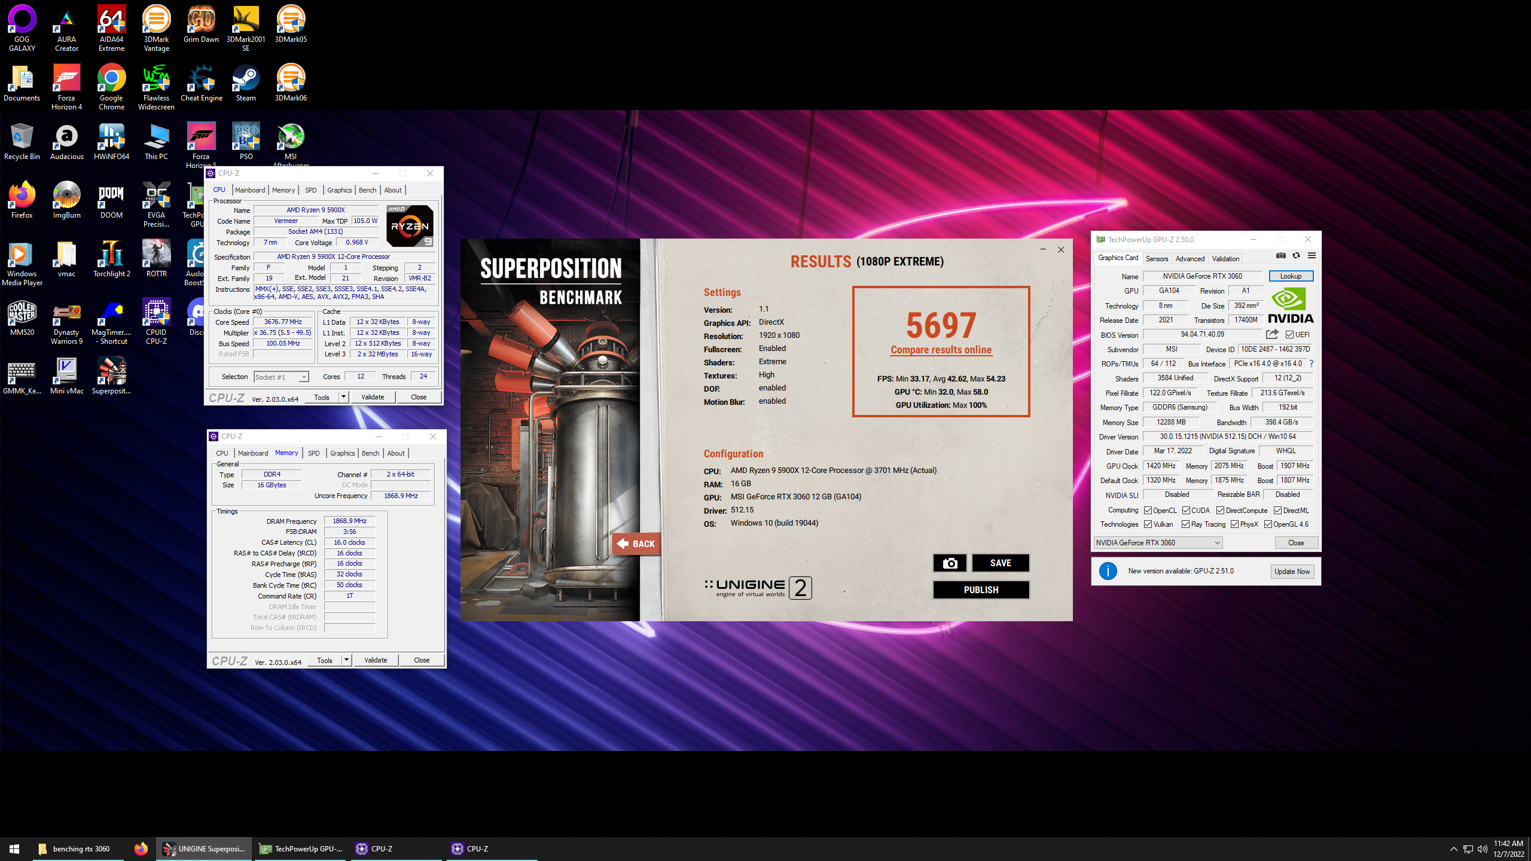Image resolution: width=1531 pixels, height=861 pixels.
Task: Toggle the CUDA checkbox in GPU-Z
Action: pos(1186,511)
